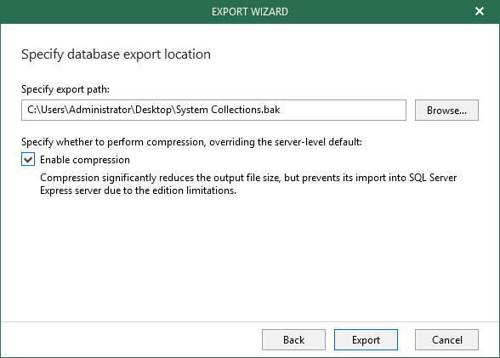
Task: Click on System Collections.bak in the path field
Action: click(x=228, y=110)
